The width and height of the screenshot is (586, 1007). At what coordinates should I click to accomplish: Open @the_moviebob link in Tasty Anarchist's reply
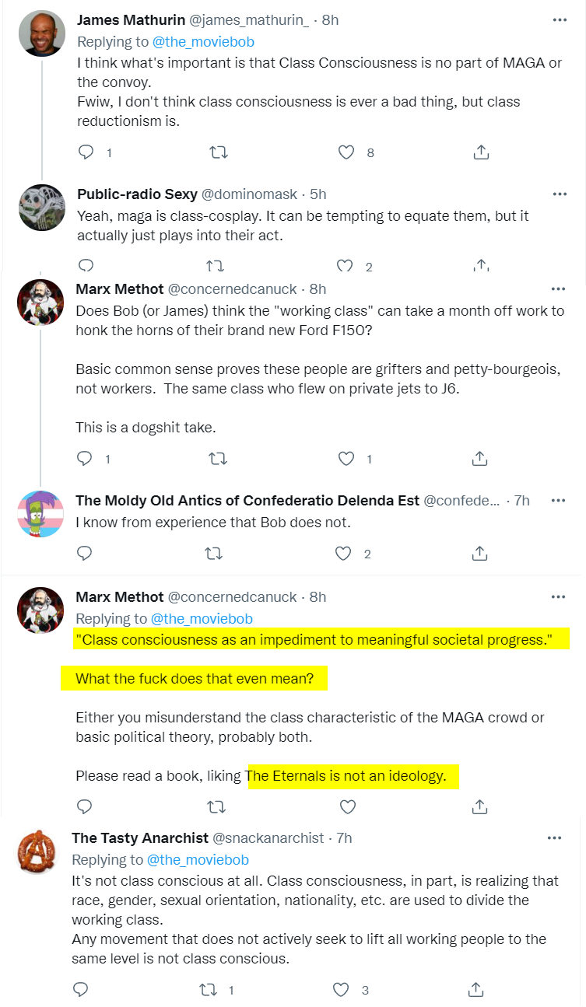point(198,859)
